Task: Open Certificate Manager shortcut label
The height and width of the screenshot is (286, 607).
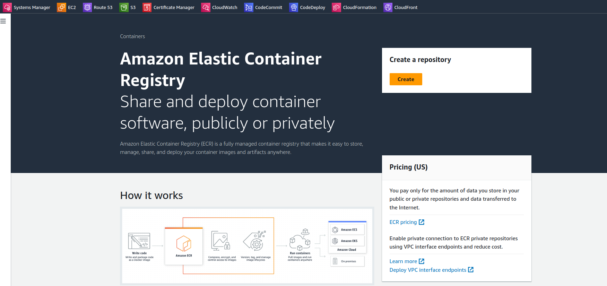Action: pyautogui.click(x=174, y=7)
